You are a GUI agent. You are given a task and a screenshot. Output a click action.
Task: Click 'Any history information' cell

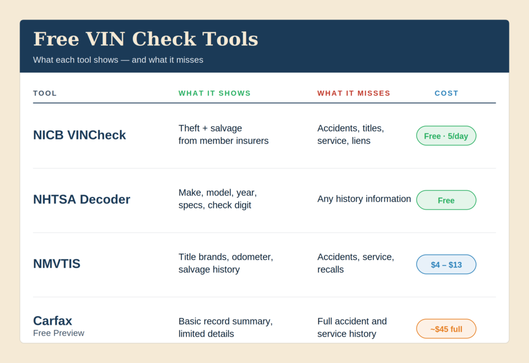364,199
